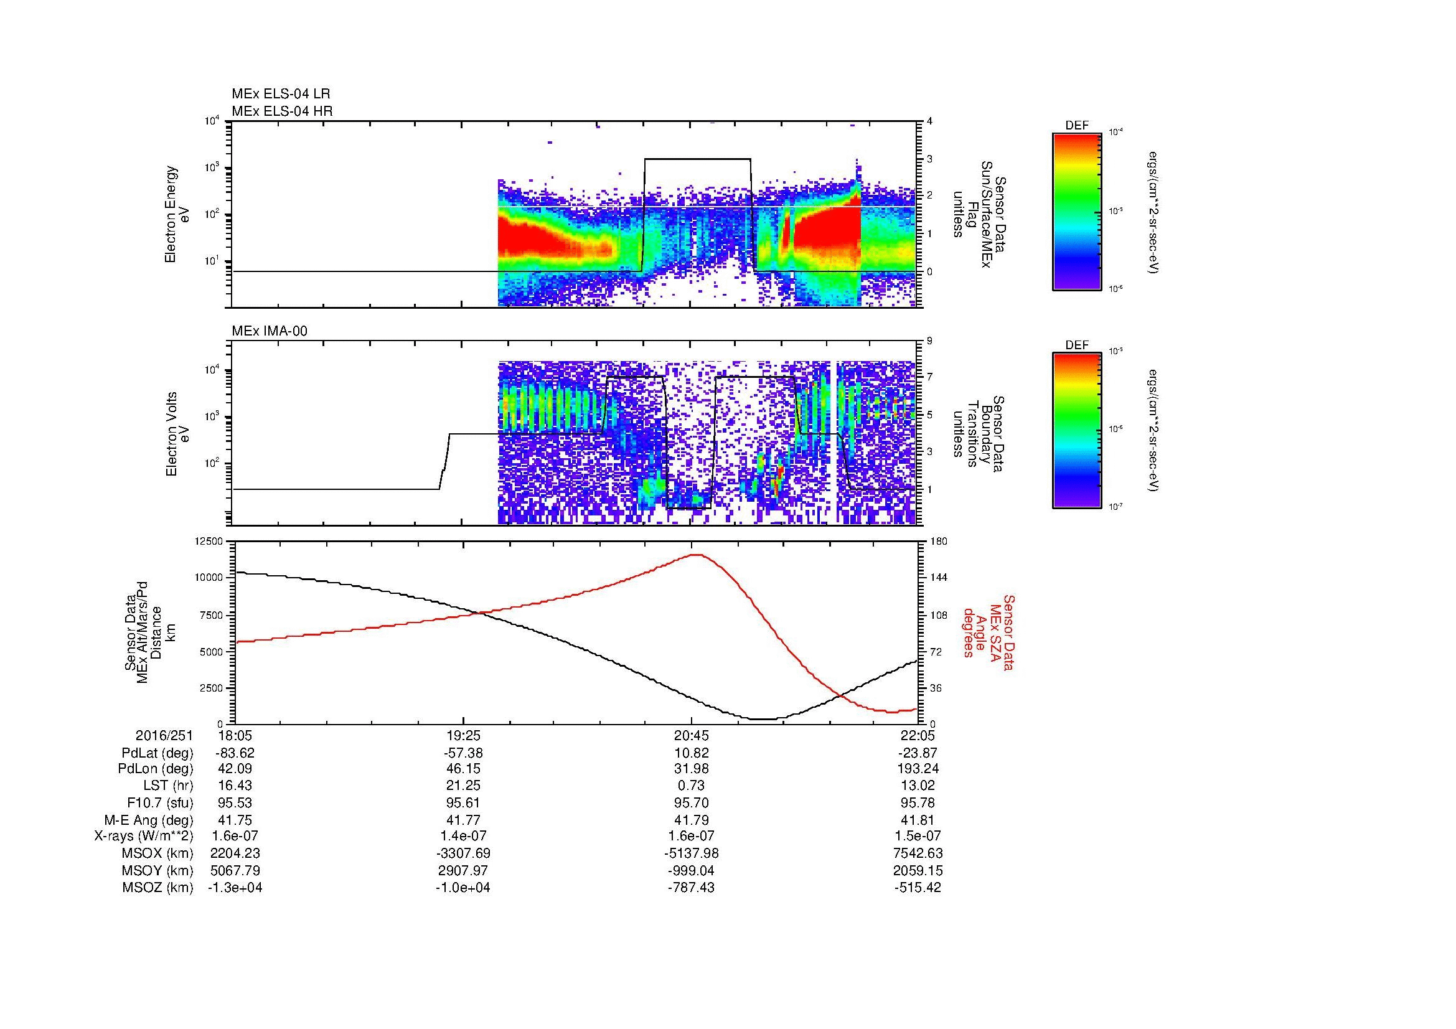Screen dimensions: 1456x1029
Task: Click MSOZ value -787.43
Action: click(x=691, y=888)
